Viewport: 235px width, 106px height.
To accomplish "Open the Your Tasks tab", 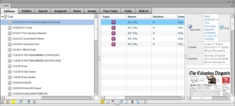I will (110, 11).
